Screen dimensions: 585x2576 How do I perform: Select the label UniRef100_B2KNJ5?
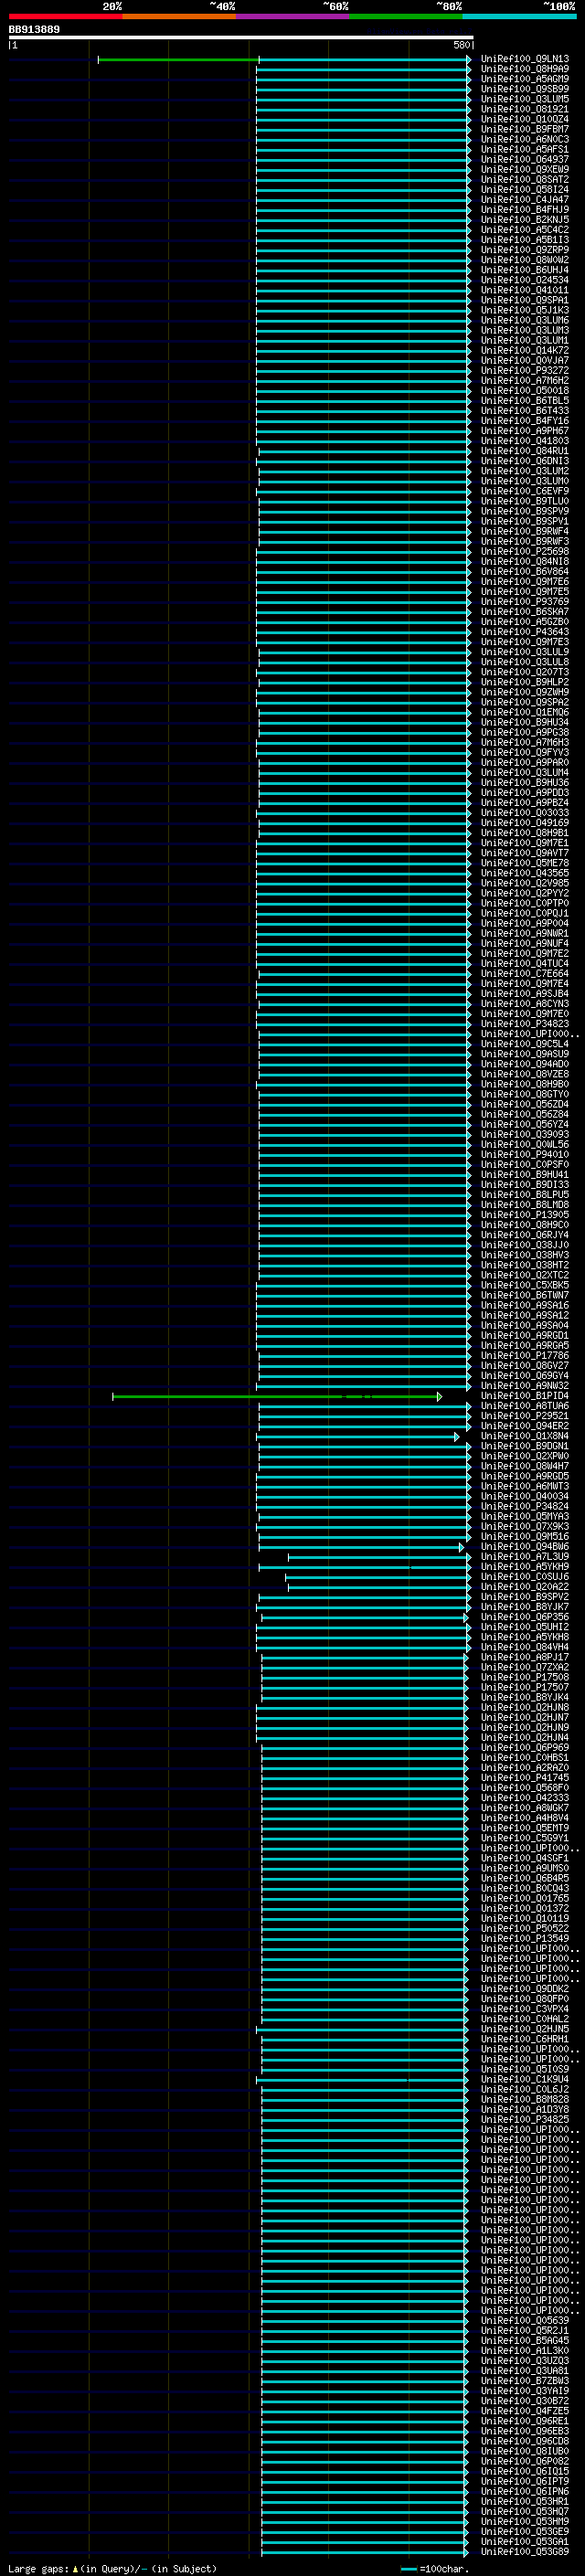click(524, 220)
